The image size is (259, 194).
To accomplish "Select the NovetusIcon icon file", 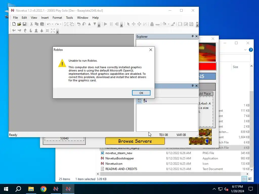I will [x=114, y=164].
